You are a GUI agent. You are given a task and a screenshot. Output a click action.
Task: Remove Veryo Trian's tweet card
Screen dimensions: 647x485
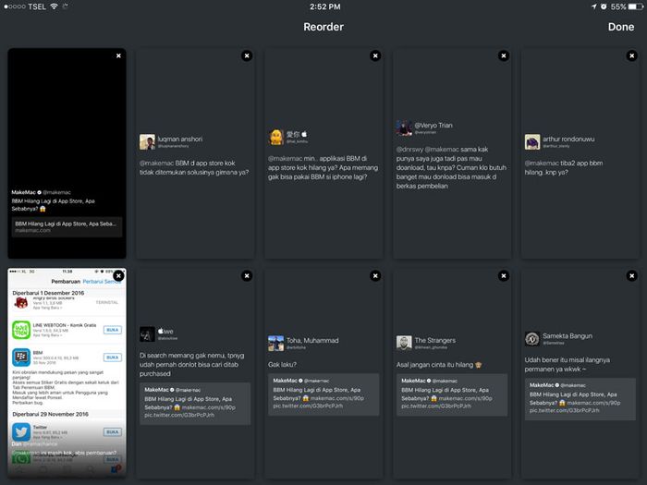pos(504,55)
